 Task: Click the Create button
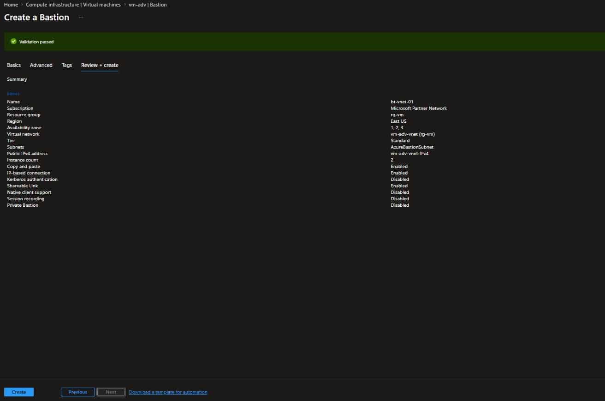tap(18, 391)
